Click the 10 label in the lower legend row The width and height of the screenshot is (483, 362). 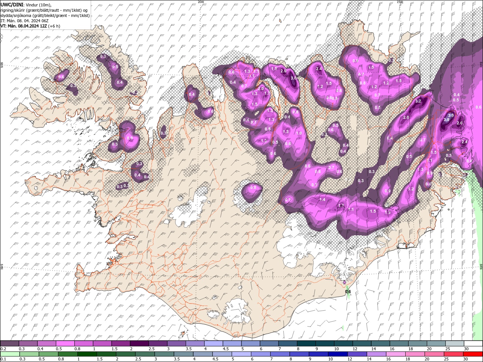pyautogui.click(x=331, y=359)
